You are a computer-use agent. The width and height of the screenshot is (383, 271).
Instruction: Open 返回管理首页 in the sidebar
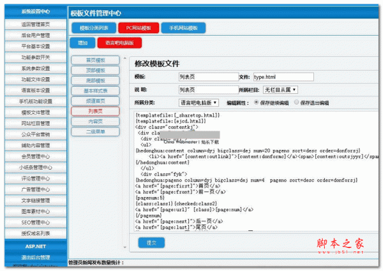35,24
